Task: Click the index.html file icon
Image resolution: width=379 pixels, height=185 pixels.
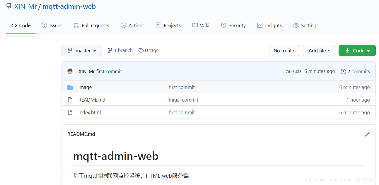Action: pyautogui.click(x=70, y=112)
